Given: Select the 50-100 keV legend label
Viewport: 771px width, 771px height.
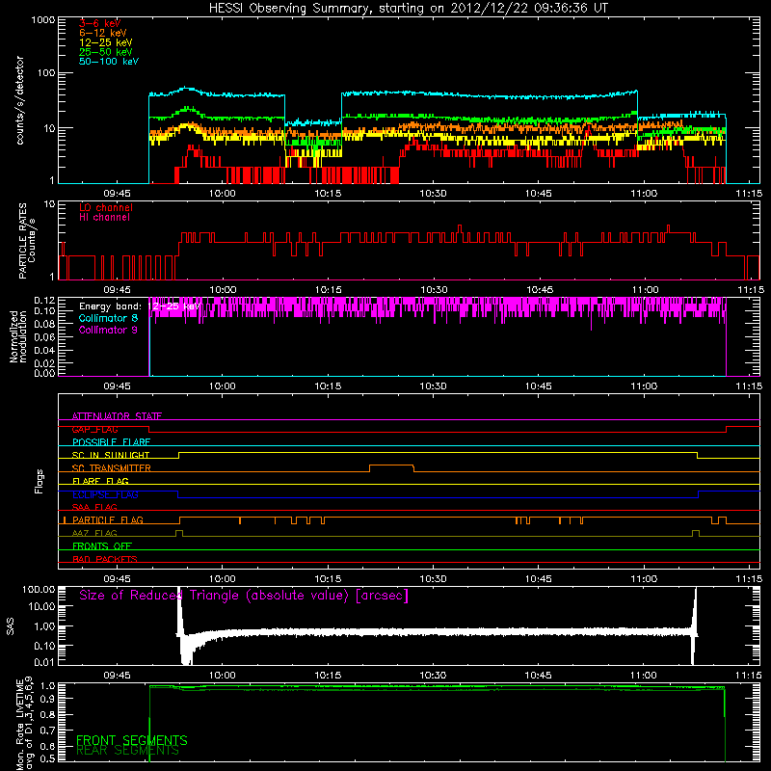Looking at the screenshot, I should [x=109, y=62].
